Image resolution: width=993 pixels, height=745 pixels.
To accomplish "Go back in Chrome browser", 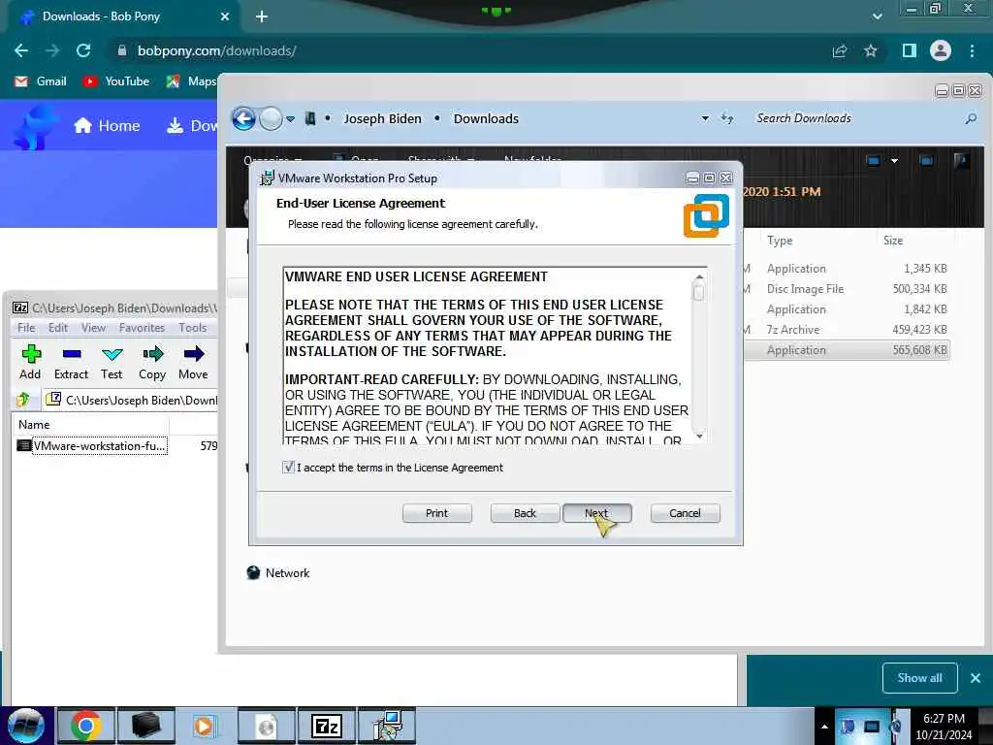I will tap(21, 50).
